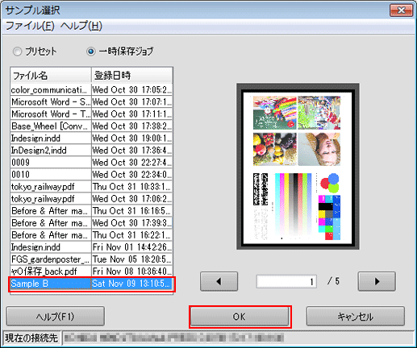Sort list by ファイル名 column header
Screen dimensions: 417x348
point(51,76)
